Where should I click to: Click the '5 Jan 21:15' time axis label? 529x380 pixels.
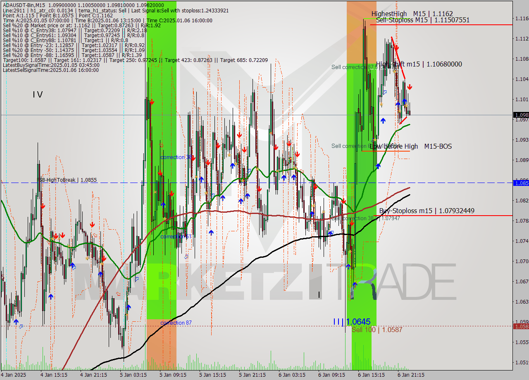click(x=252, y=375)
